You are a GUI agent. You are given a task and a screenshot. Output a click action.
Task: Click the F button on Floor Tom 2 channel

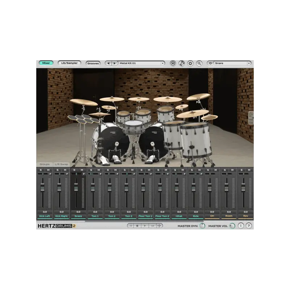168,174
